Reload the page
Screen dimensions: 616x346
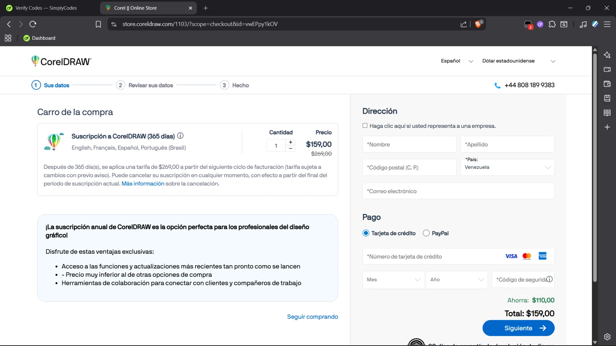33,24
